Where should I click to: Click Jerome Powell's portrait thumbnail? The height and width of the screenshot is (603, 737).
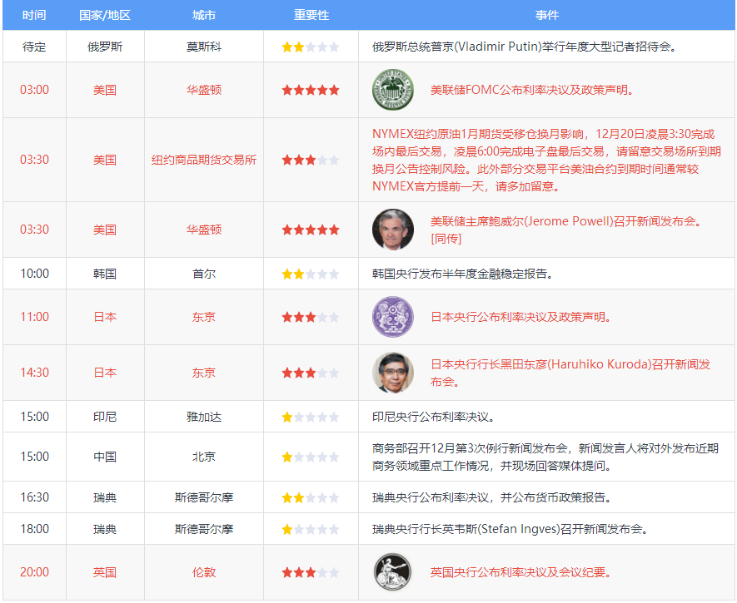click(x=393, y=230)
